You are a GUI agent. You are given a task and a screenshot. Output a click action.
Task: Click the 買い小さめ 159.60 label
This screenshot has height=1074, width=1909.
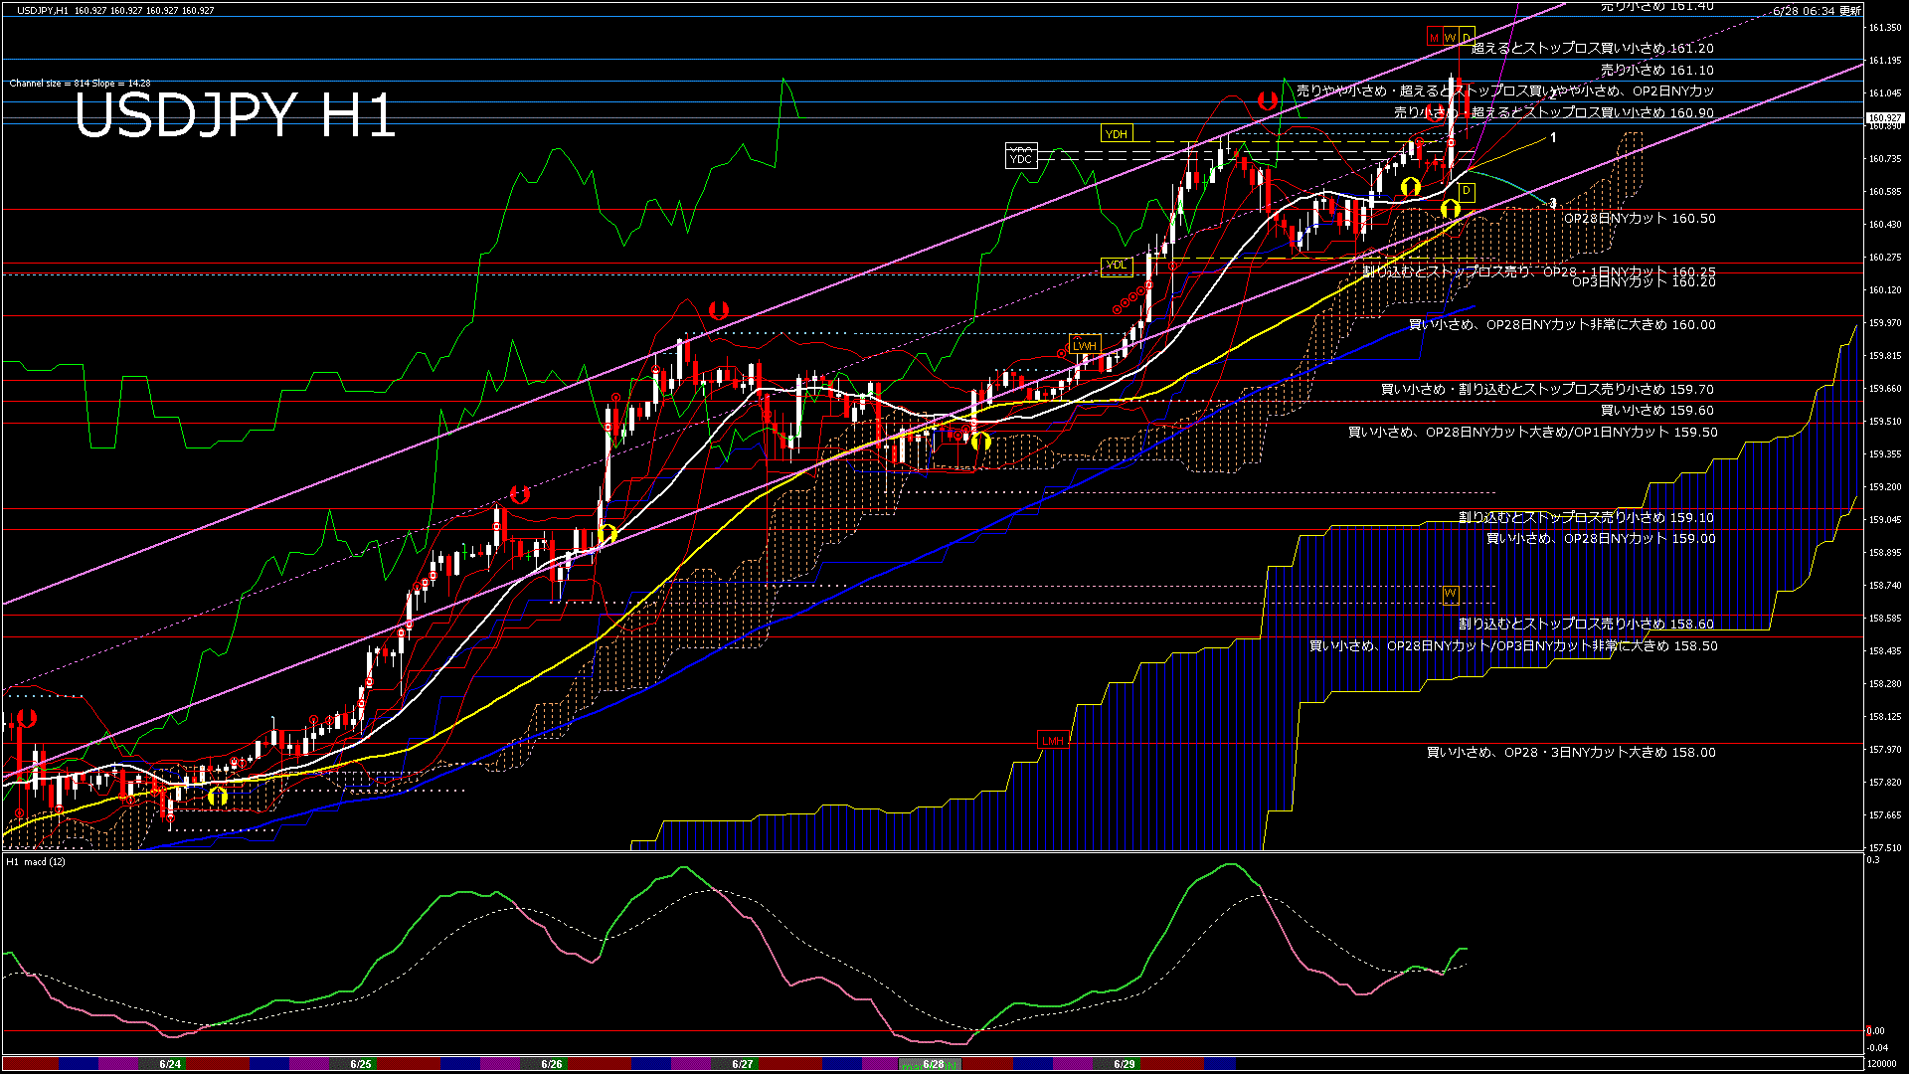click(1657, 411)
